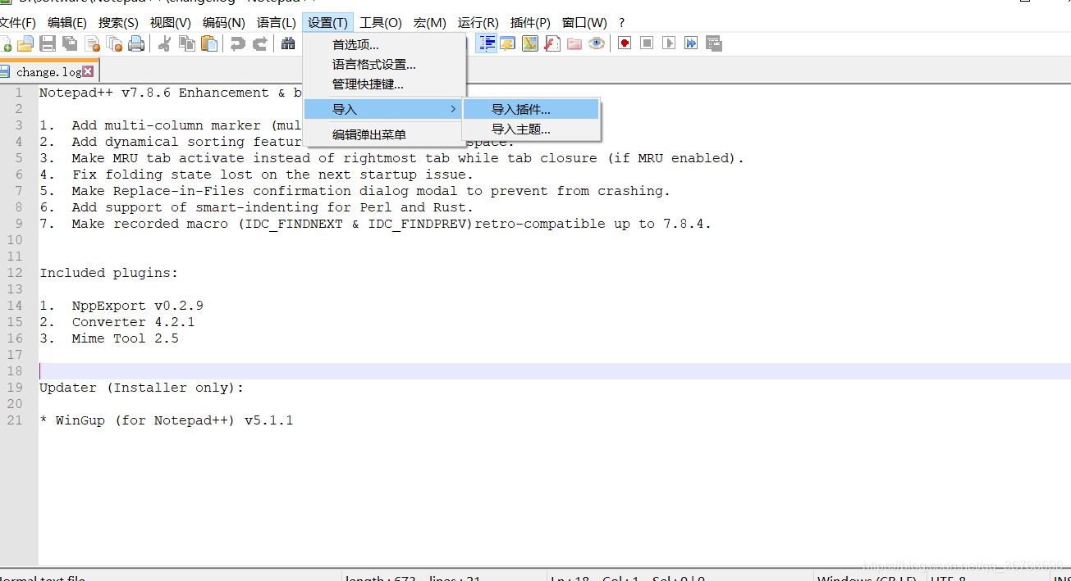
Task: Open a file with the folder icon
Action: pyautogui.click(x=25, y=43)
